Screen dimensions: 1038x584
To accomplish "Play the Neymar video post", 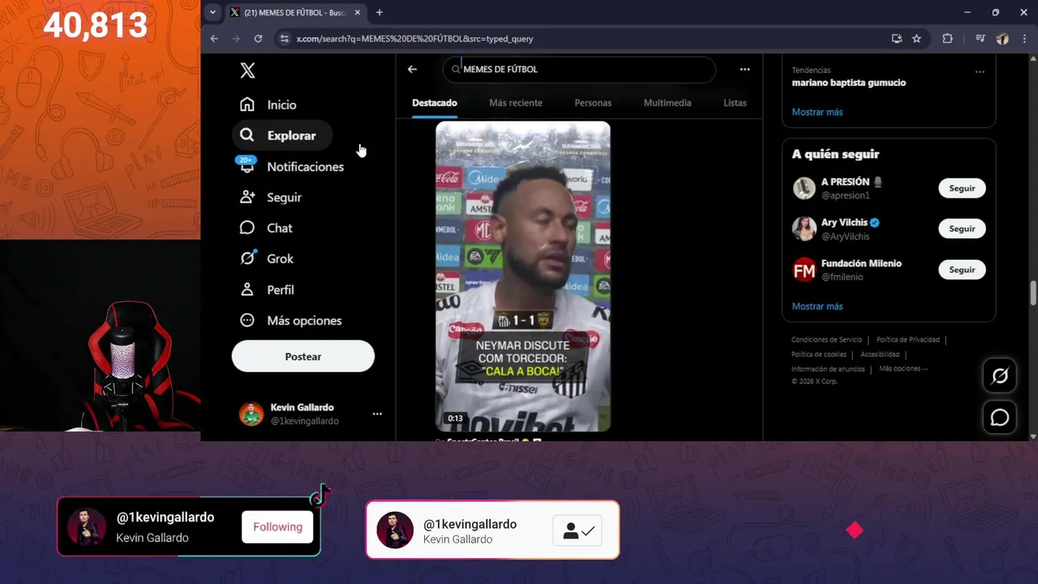I will 523,276.
